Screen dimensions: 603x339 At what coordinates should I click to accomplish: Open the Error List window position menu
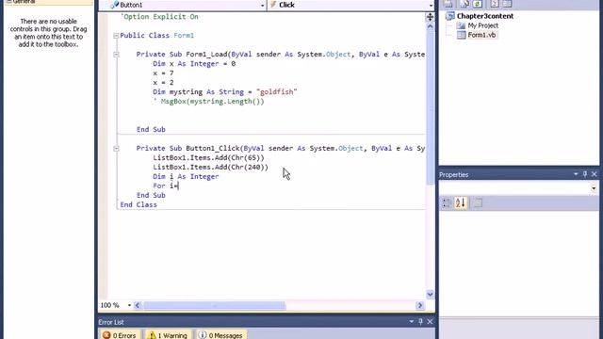pos(411,322)
